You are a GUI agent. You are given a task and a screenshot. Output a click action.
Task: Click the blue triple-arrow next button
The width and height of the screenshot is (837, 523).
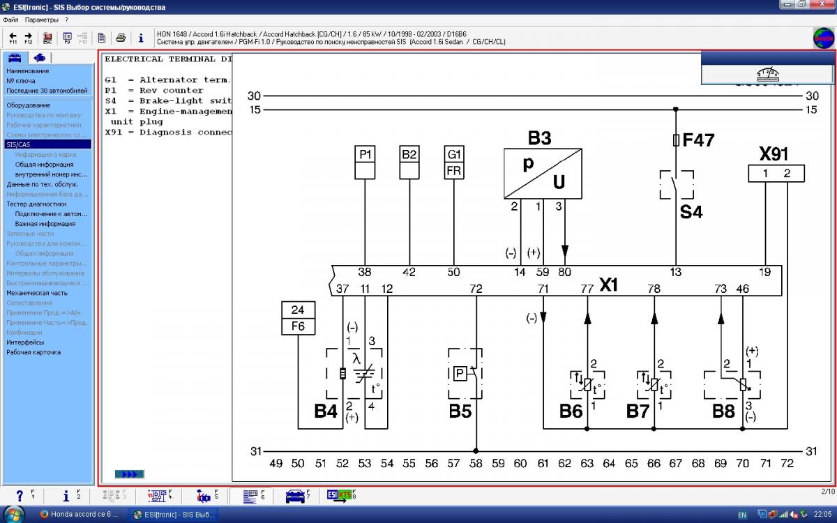130,474
